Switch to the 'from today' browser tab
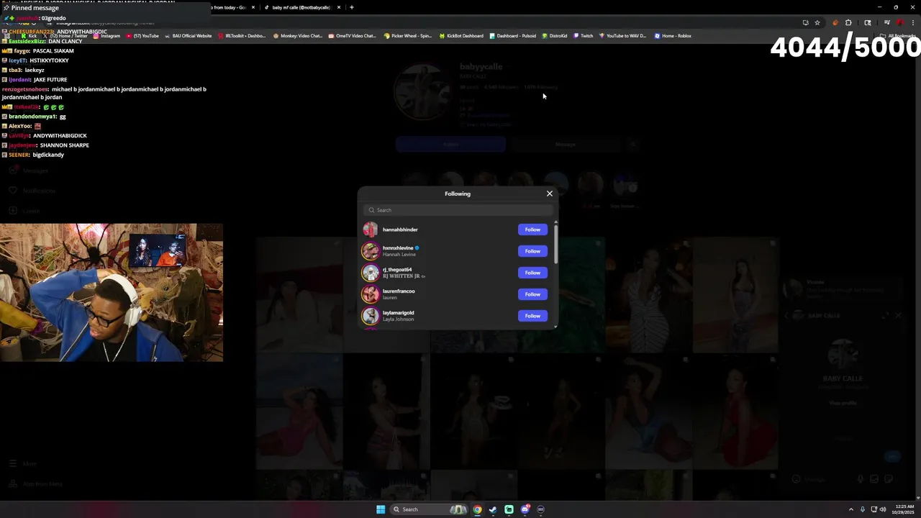 229,7
